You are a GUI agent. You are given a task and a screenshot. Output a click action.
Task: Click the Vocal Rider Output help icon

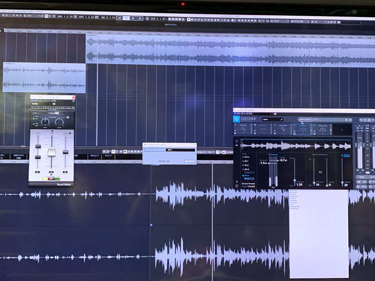pos(70,133)
